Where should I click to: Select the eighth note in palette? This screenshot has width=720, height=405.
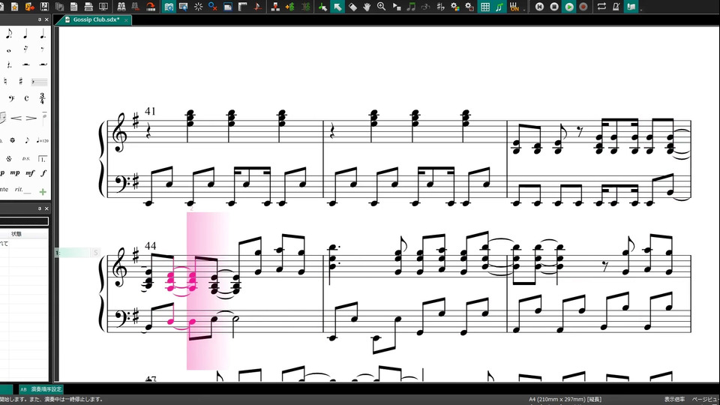coord(9,33)
